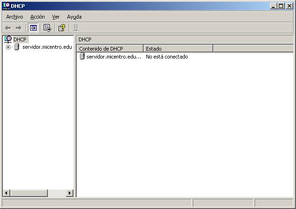Image resolution: width=296 pixels, height=209 pixels.
Task: Open the Acción menu
Action: [38, 17]
